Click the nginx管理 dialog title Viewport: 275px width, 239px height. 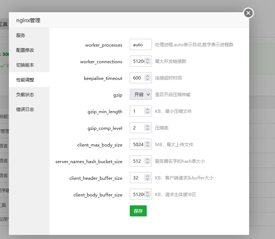coord(28,20)
